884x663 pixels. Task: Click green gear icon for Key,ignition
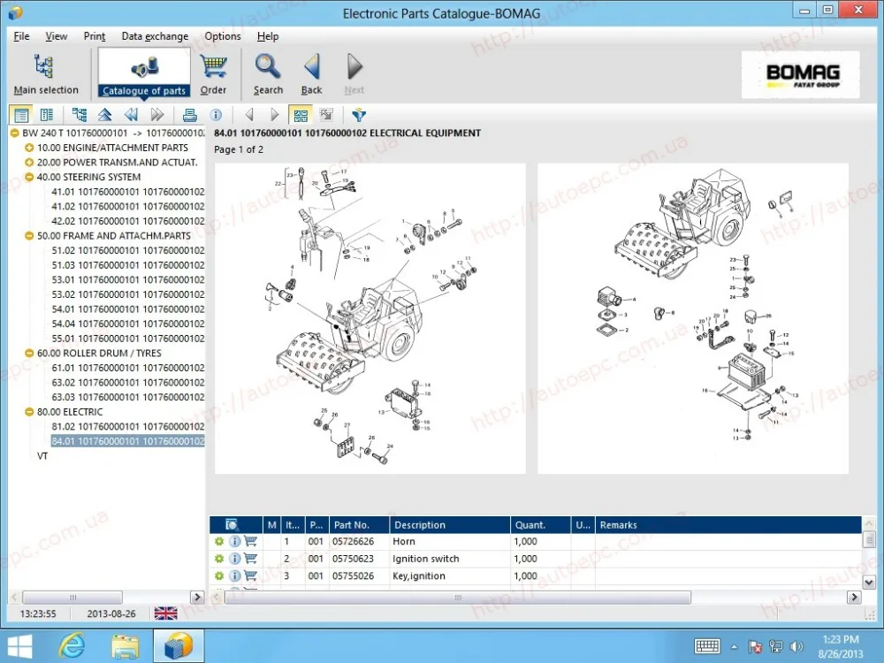pos(218,575)
